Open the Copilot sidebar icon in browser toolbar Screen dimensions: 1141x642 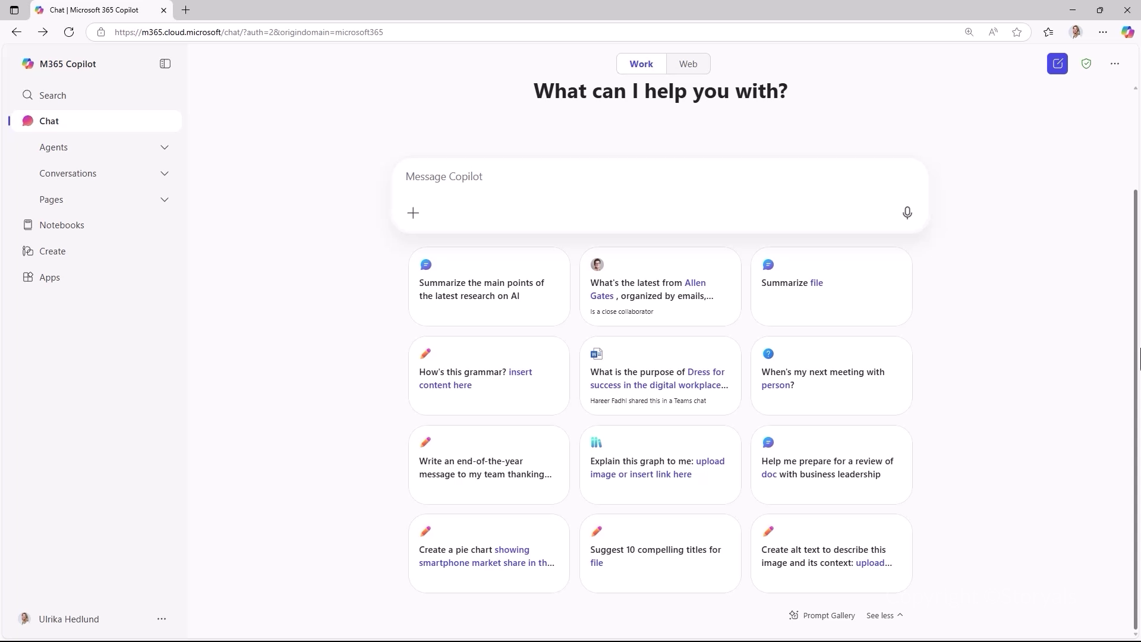[x=1127, y=32]
